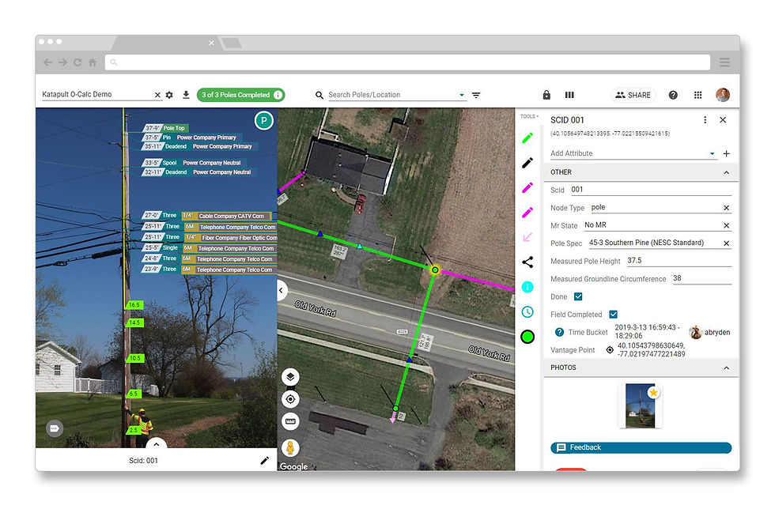Open the user profile avatar
The image size is (775, 509).
(723, 95)
